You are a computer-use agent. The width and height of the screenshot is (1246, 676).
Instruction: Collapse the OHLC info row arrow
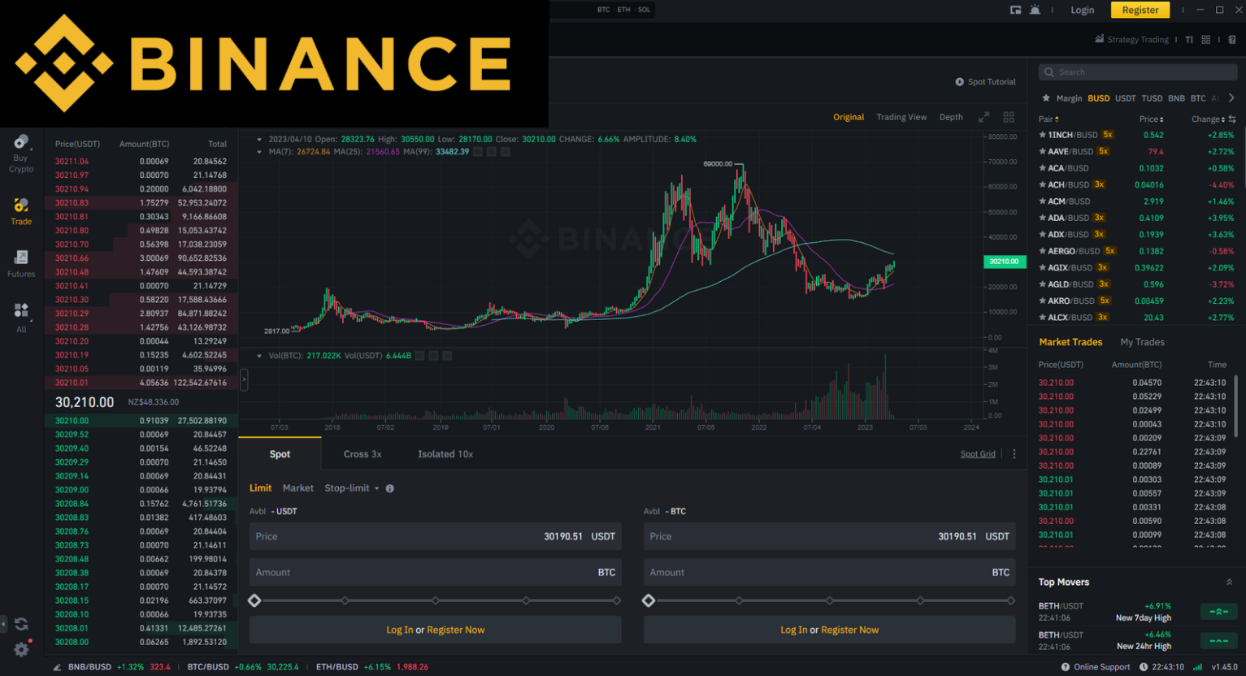coord(259,139)
